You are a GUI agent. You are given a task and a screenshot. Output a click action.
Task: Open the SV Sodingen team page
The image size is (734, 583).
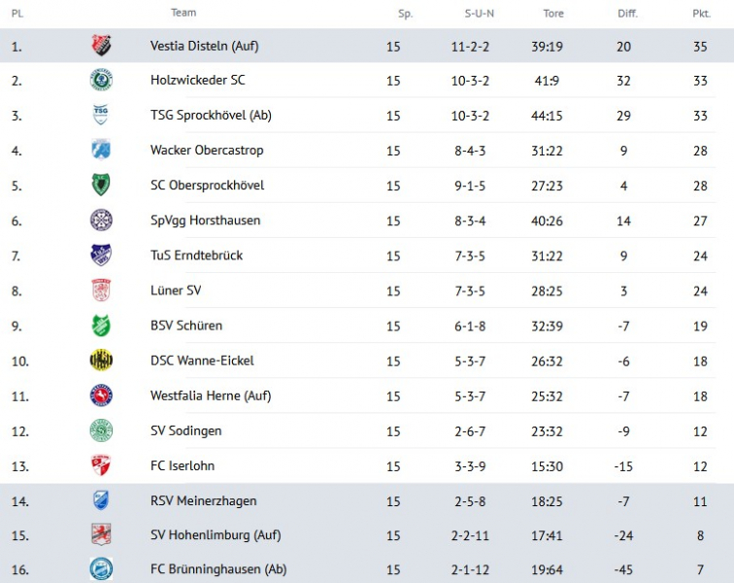[x=185, y=430]
